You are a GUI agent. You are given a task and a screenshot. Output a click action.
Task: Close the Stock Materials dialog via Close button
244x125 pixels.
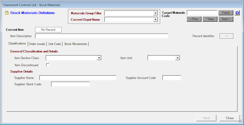tap(230, 118)
